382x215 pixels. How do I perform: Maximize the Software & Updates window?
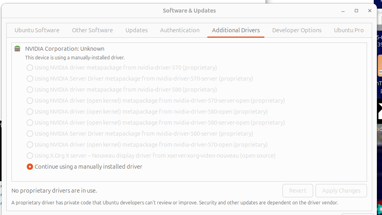[x=356, y=11]
